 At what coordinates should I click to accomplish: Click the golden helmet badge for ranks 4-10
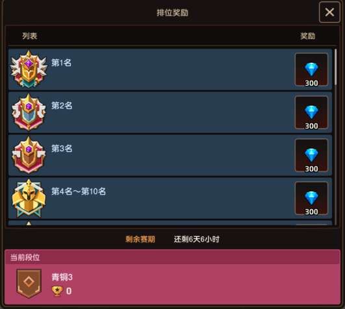[x=29, y=198]
